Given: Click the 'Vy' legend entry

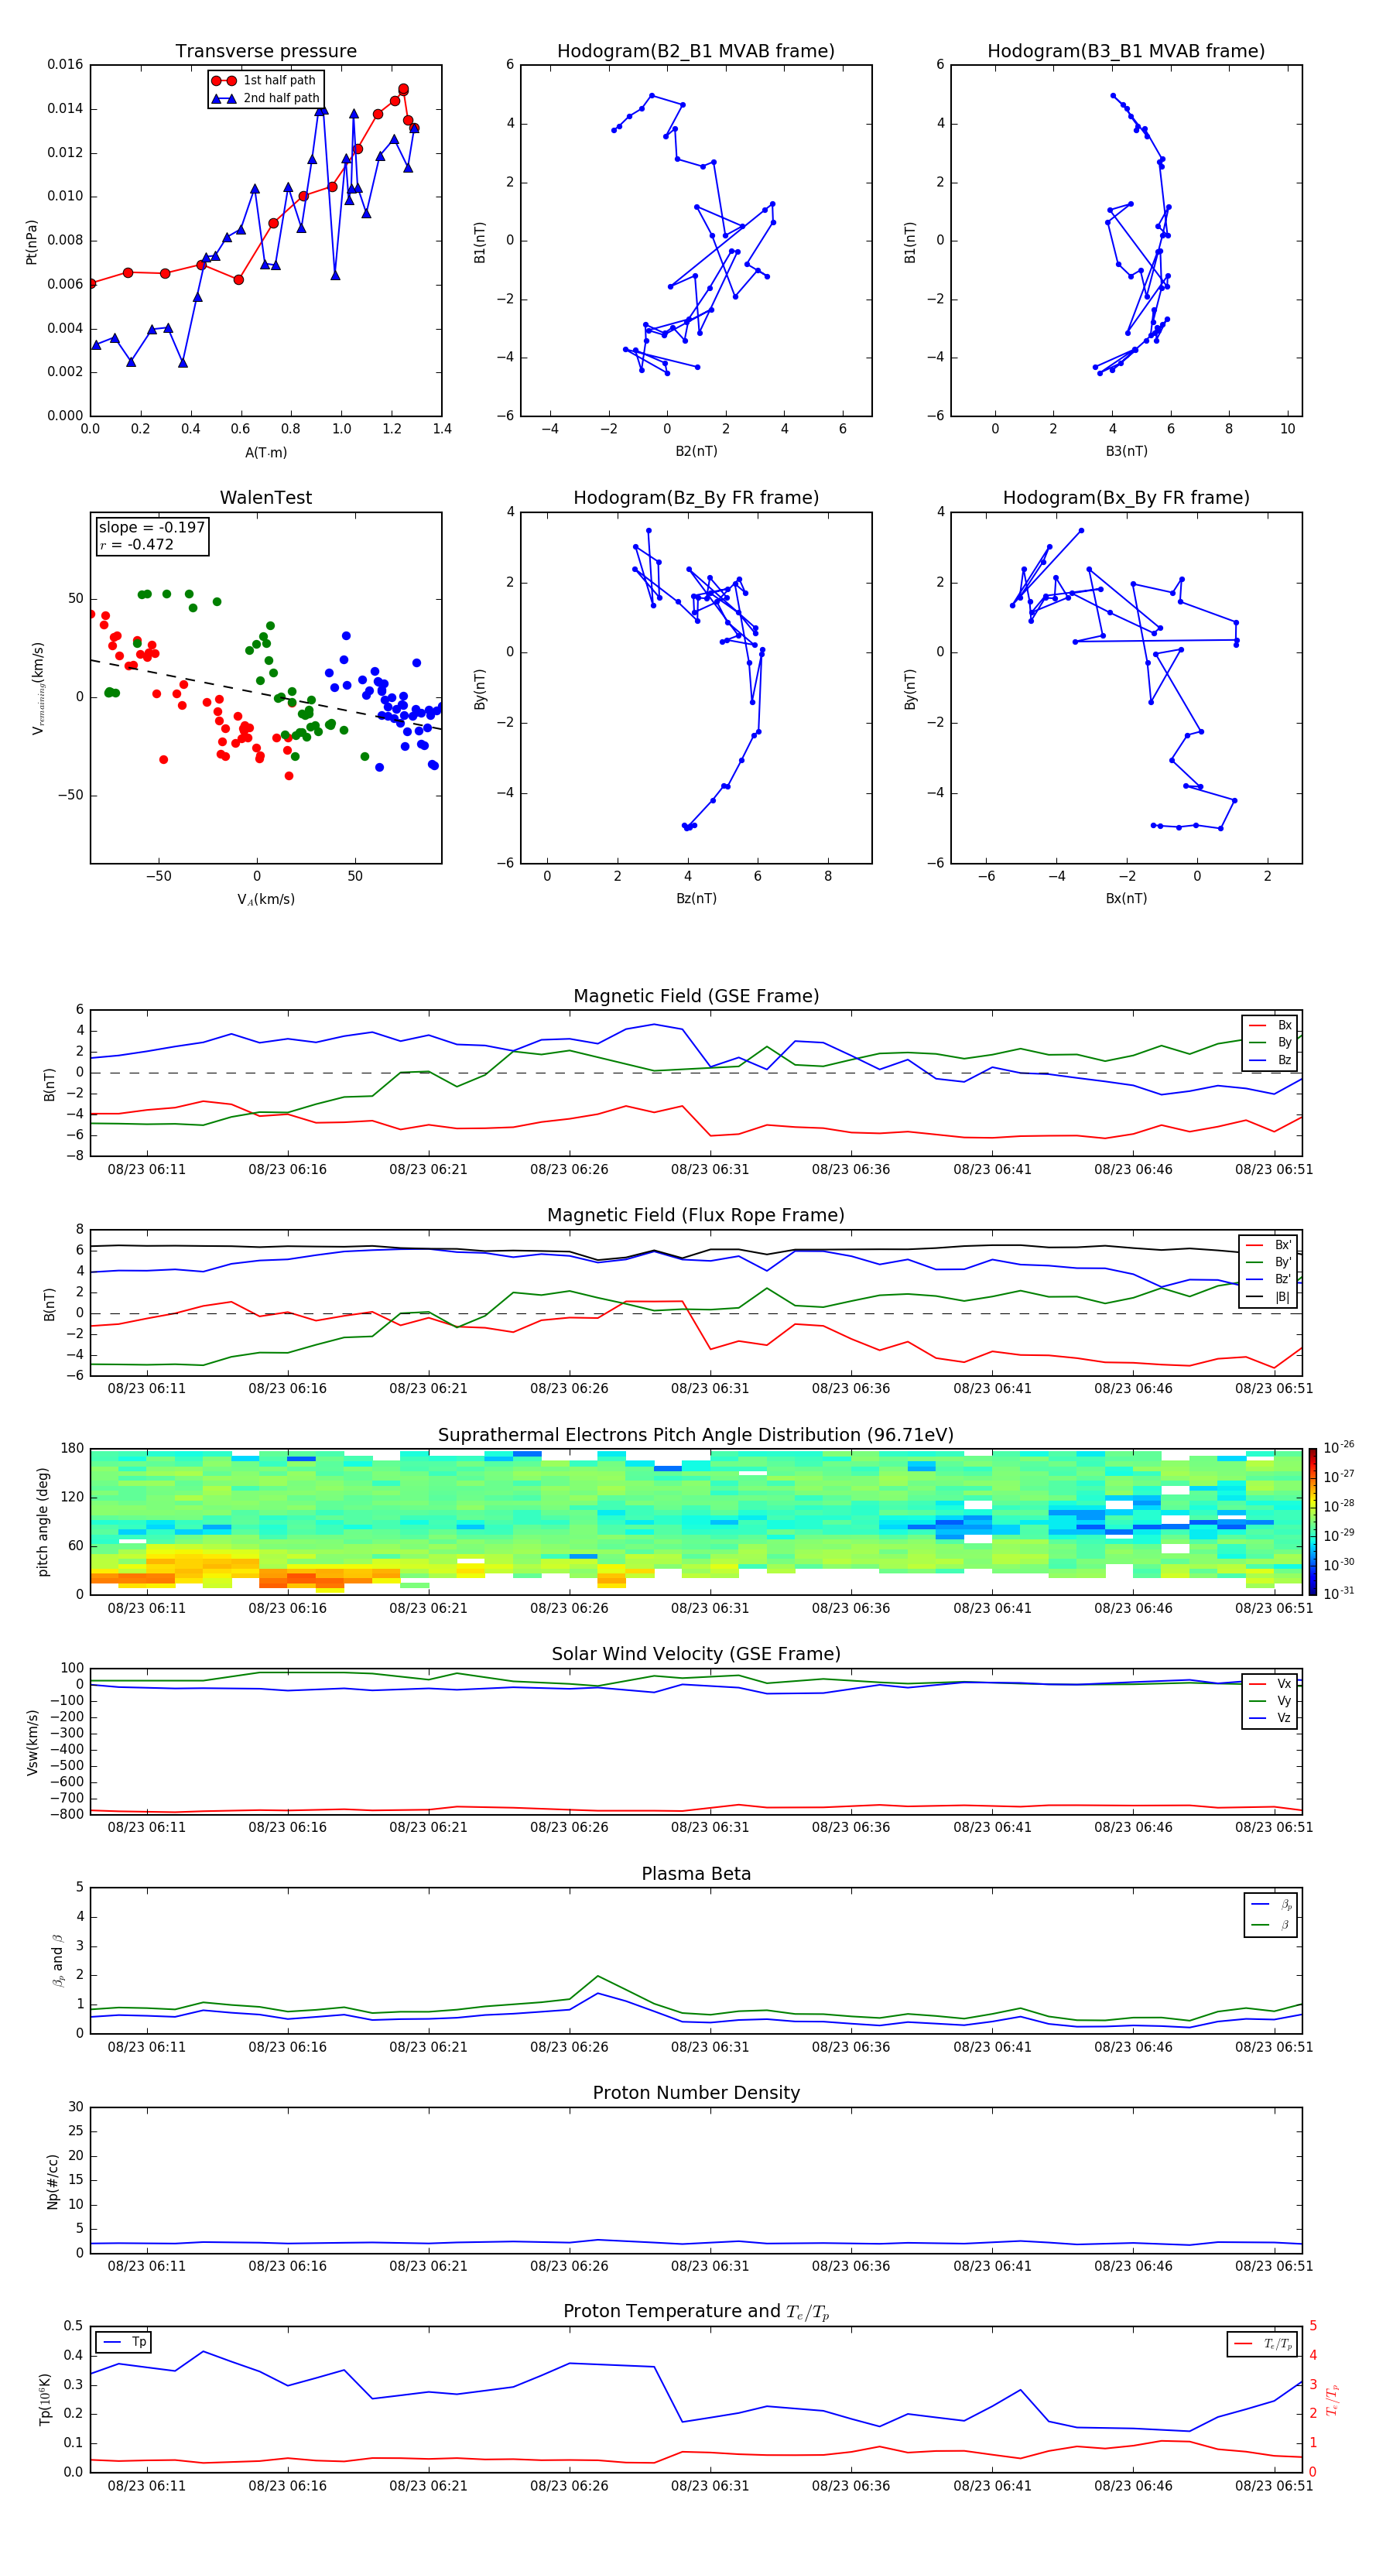Looking at the screenshot, I should [1270, 1700].
